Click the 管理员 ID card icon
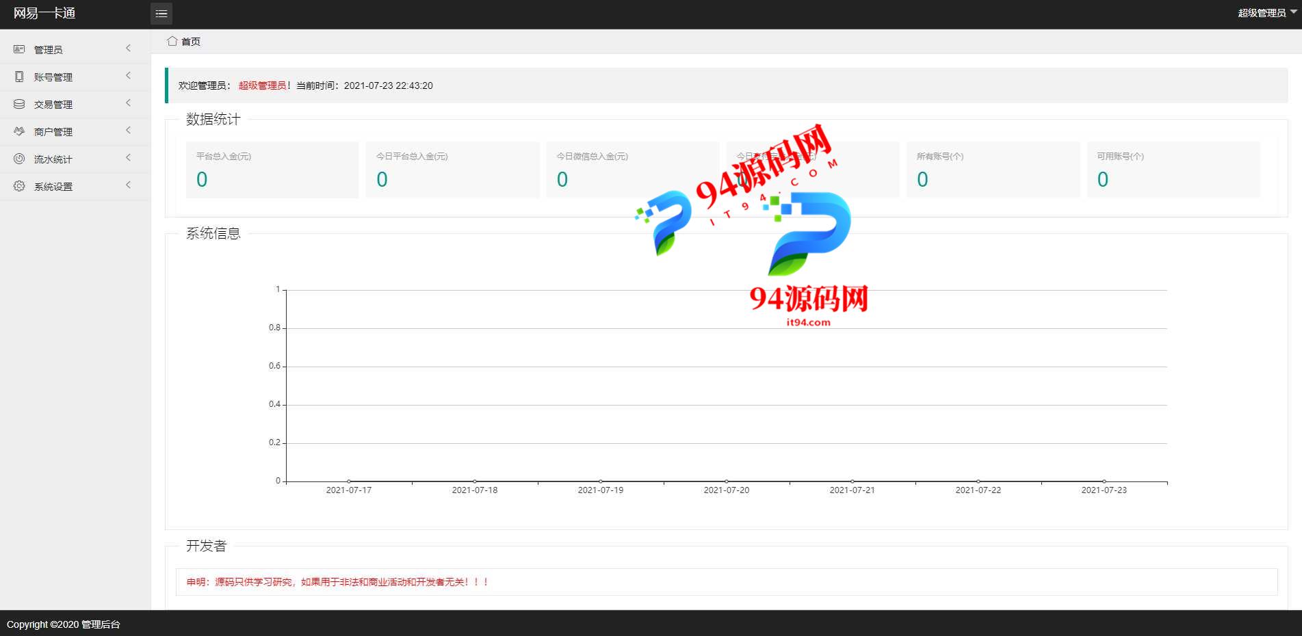 tap(19, 49)
